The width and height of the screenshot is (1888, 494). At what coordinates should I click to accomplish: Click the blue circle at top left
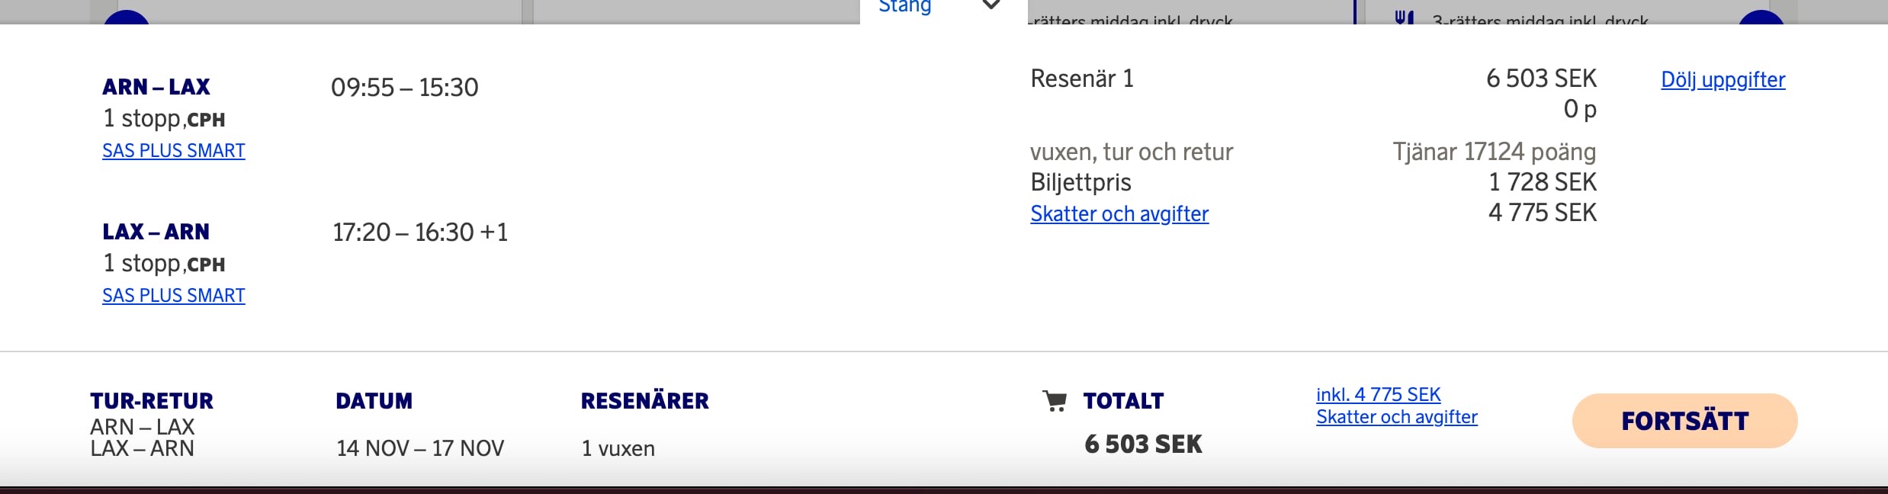pyautogui.click(x=126, y=18)
